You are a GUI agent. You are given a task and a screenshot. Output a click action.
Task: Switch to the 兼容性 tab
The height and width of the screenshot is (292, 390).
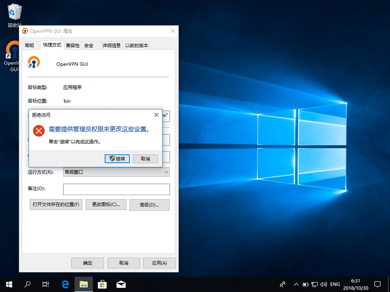73,45
